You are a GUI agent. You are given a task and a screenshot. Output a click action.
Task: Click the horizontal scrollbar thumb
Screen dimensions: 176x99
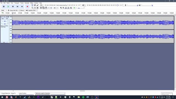(x=82, y=91)
